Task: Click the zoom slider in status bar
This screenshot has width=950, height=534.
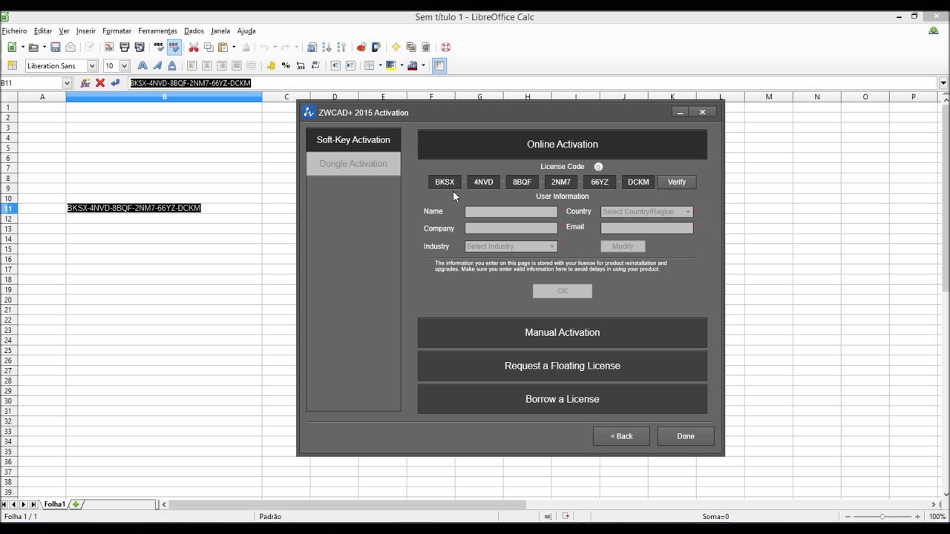Action: click(x=882, y=517)
